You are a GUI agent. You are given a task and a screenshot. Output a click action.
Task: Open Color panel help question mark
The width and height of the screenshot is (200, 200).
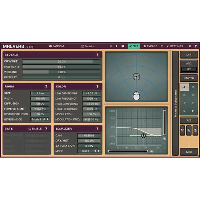pyautogui.click(x=97, y=86)
